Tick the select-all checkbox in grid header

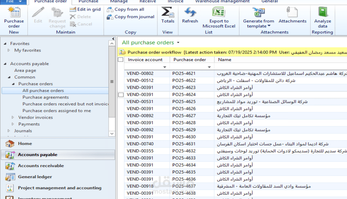coord(121,60)
